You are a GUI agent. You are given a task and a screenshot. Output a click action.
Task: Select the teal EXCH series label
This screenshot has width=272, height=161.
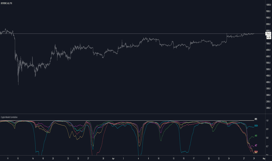coord(256,126)
